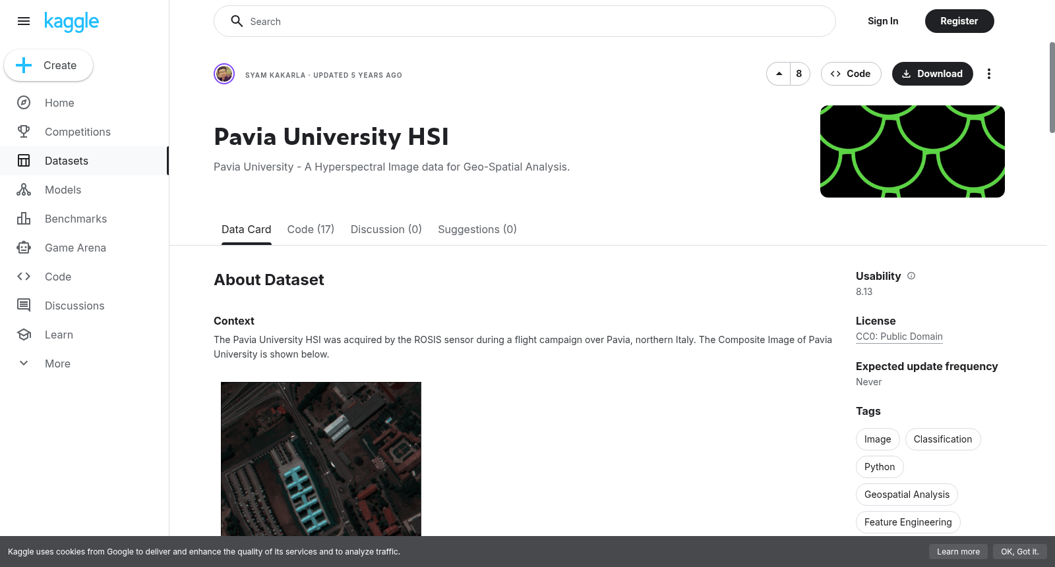Click the search magnifier icon
This screenshot has height=567, width=1055.
click(x=237, y=21)
